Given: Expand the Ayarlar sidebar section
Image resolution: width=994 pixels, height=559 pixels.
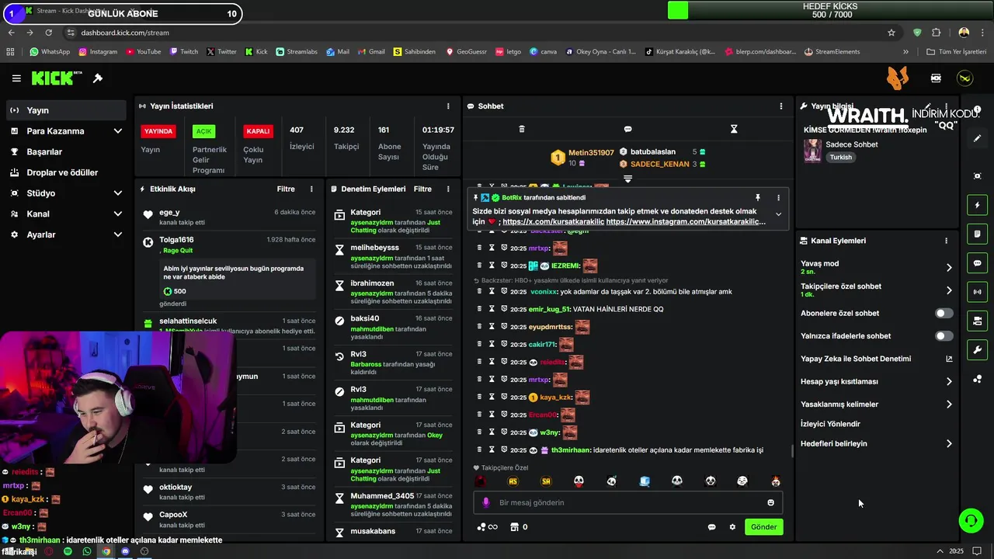Looking at the screenshot, I should (118, 234).
